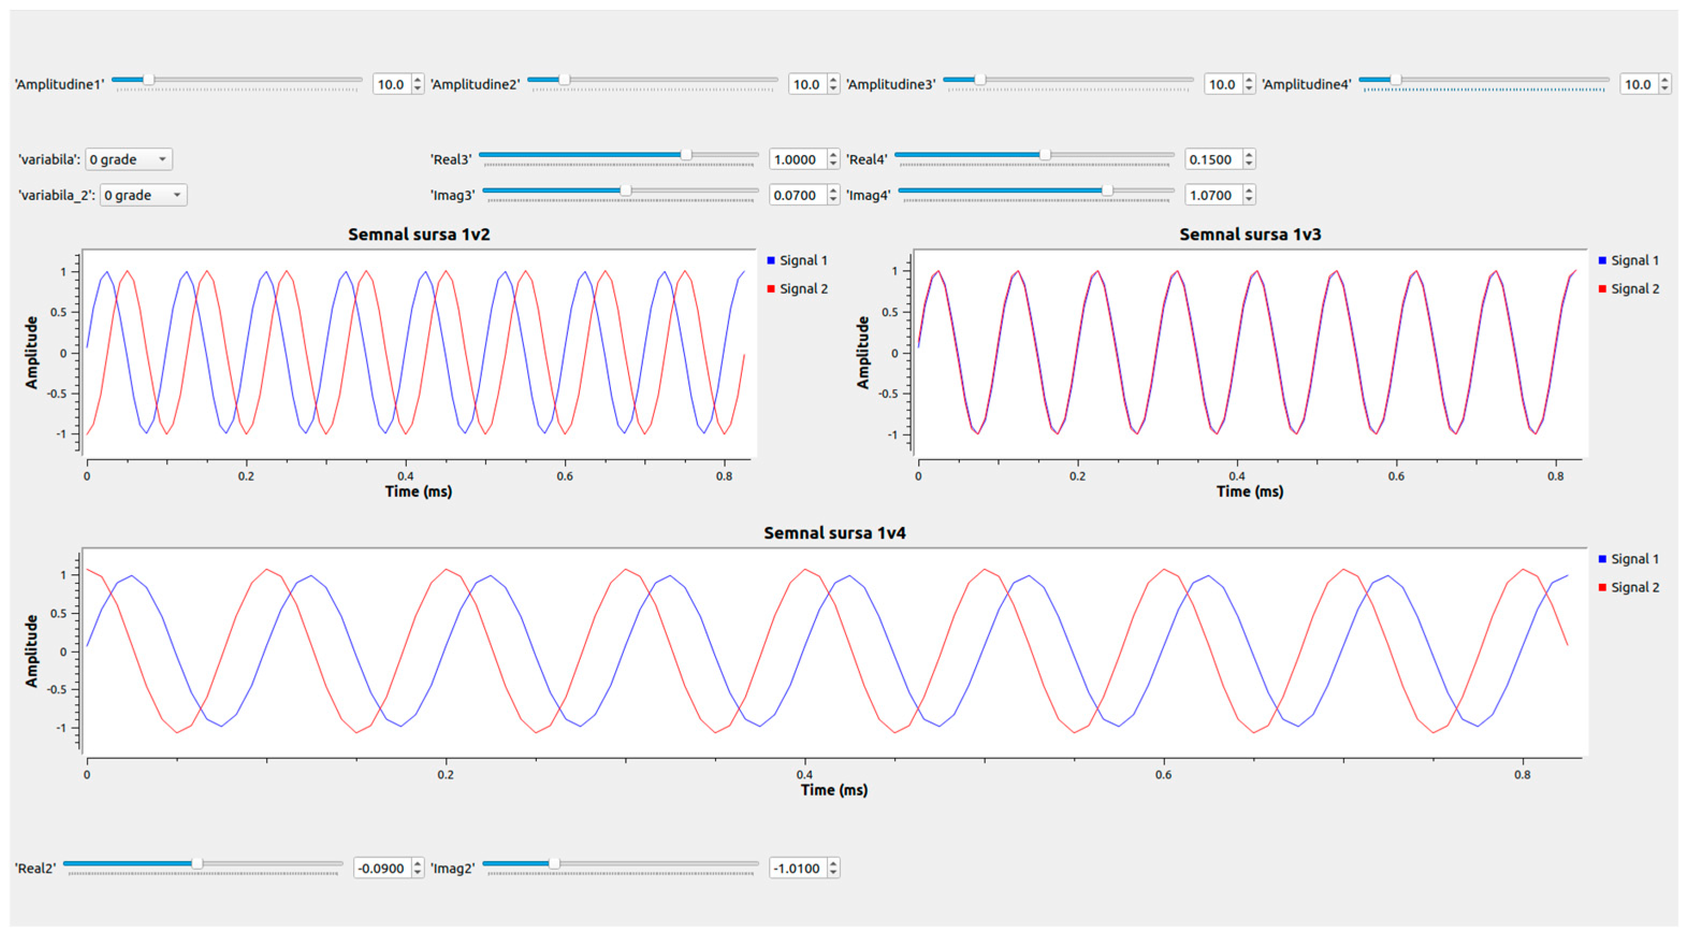The width and height of the screenshot is (1690, 938).
Task: Click the Real4 spinbox arrows
Action: pos(1249,159)
